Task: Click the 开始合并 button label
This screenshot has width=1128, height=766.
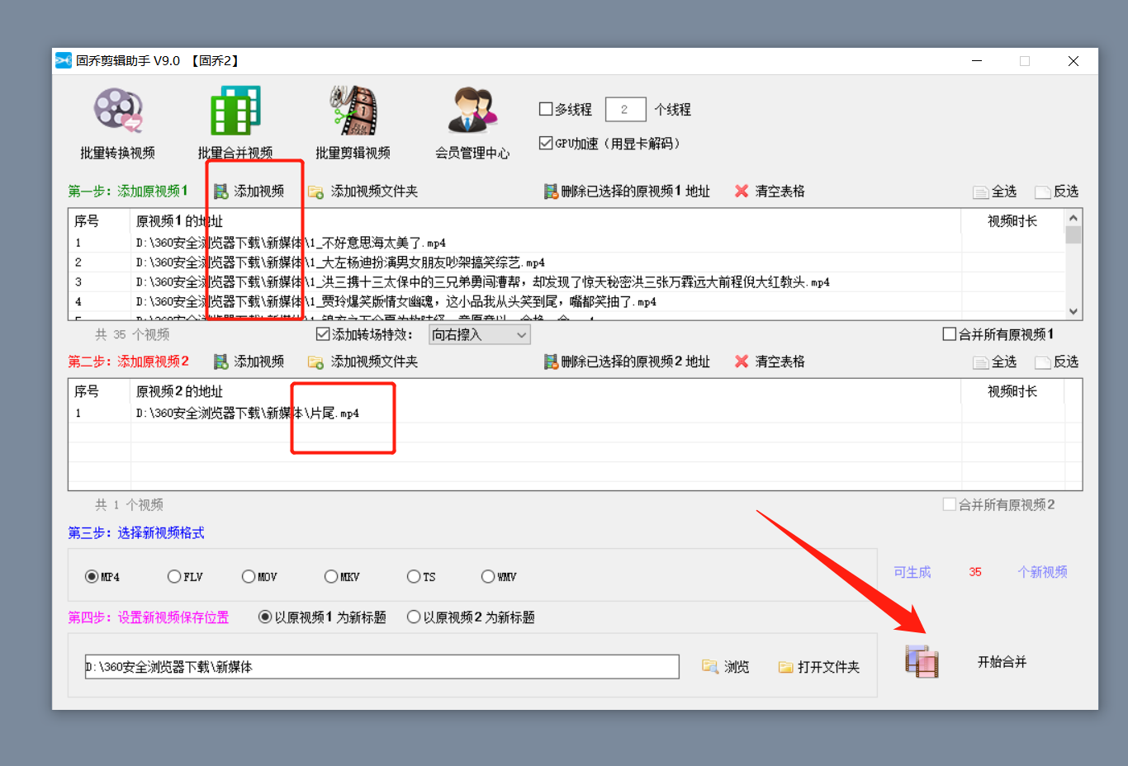Action: click(x=1002, y=662)
